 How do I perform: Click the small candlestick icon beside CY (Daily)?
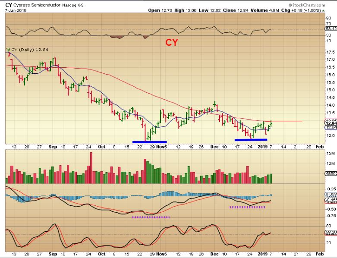tap(8, 50)
